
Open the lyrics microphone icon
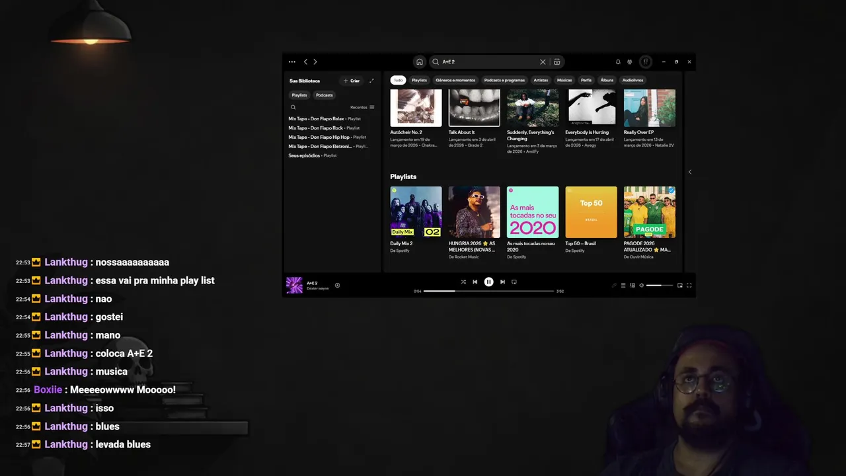click(614, 286)
